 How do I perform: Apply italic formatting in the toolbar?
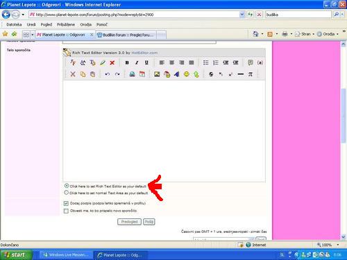[x=137, y=62]
